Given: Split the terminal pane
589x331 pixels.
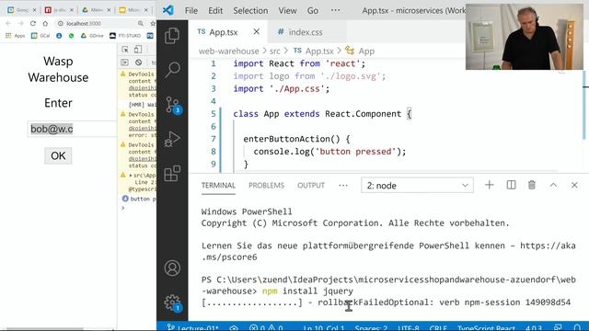Looking at the screenshot, I should coord(511,185).
